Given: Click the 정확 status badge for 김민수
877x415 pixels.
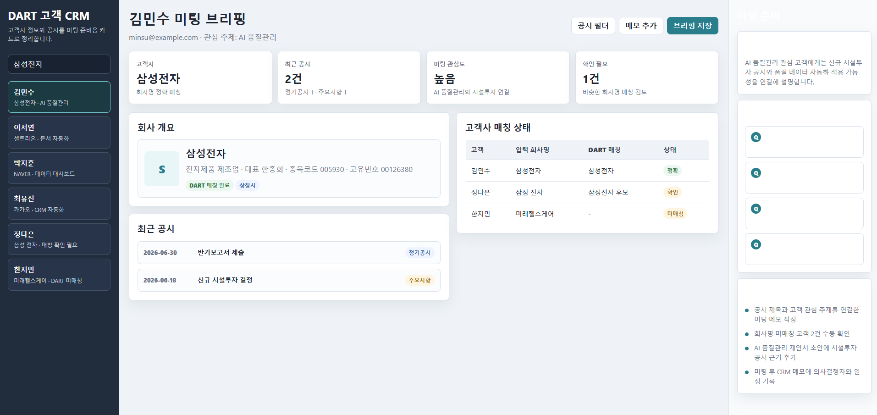Looking at the screenshot, I should click(673, 171).
